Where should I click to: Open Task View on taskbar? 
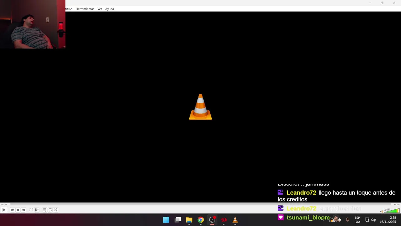(178, 220)
